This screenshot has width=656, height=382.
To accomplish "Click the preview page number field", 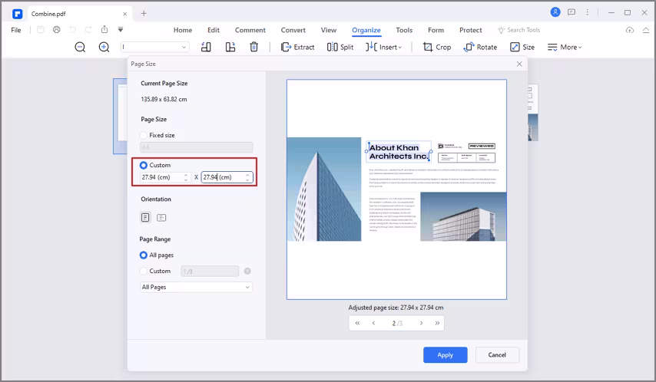I will (x=397, y=323).
